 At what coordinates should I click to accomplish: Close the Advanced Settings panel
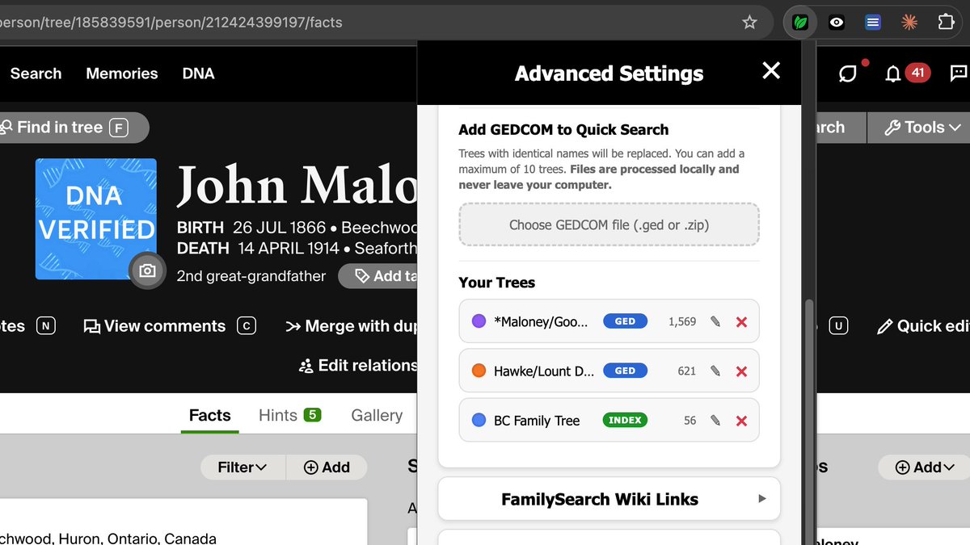pos(771,71)
